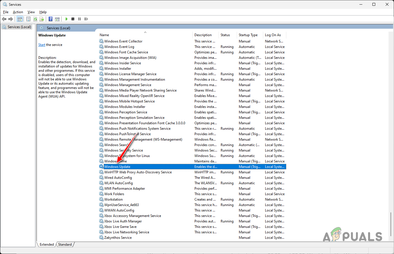Open Help using the blue question mark icon
This screenshot has height=254, width=394.
click(50, 19)
